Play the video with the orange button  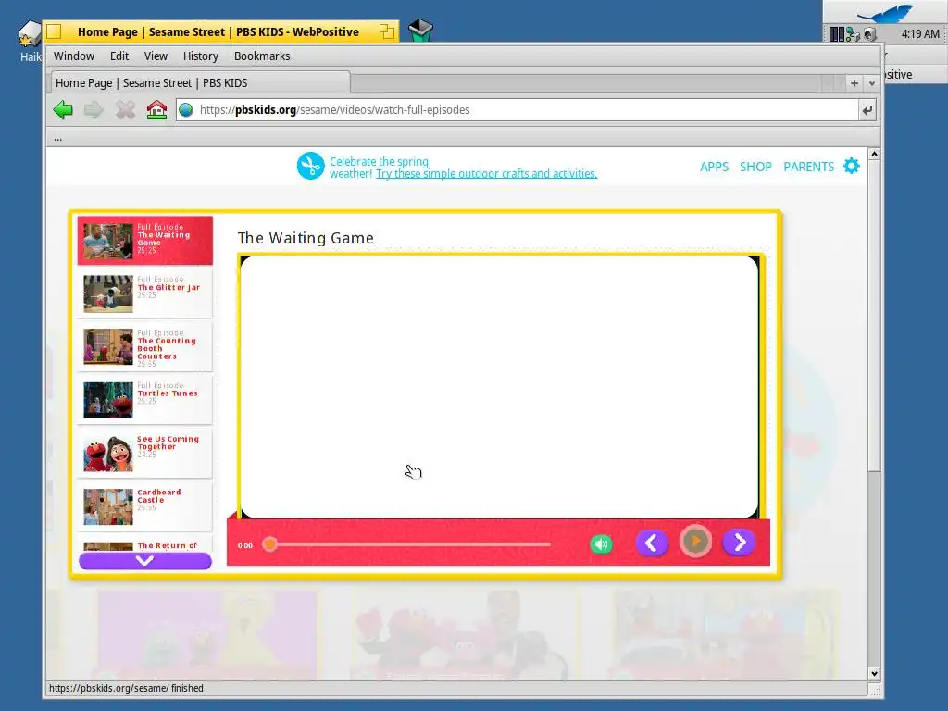[x=695, y=542]
